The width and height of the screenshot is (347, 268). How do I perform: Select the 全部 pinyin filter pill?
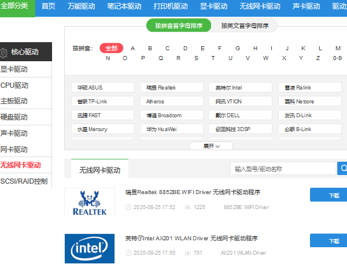pyautogui.click(x=112, y=48)
